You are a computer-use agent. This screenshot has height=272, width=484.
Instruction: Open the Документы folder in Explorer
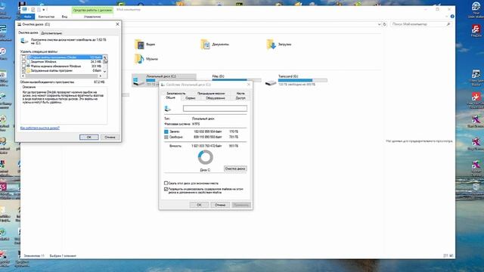coord(206,45)
